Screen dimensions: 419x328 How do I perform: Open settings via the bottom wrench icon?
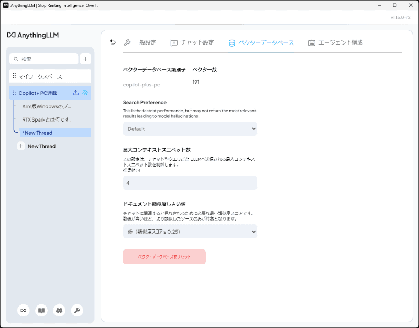(x=77, y=310)
